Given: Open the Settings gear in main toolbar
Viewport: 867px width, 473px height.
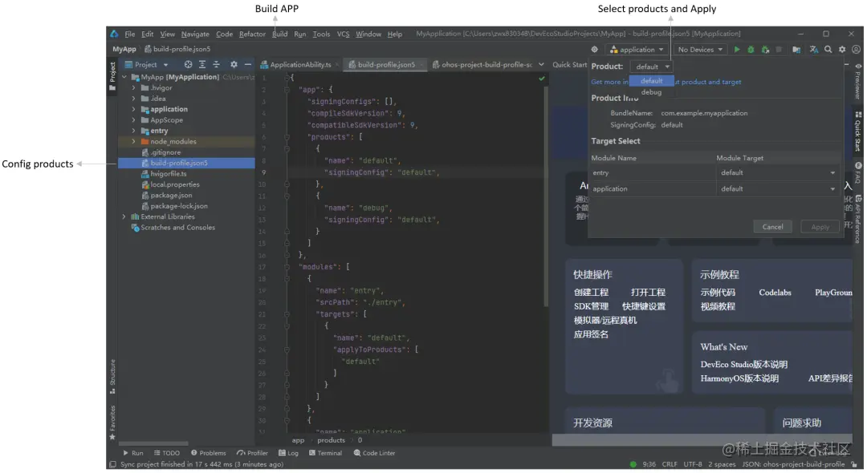Looking at the screenshot, I should [842, 50].
